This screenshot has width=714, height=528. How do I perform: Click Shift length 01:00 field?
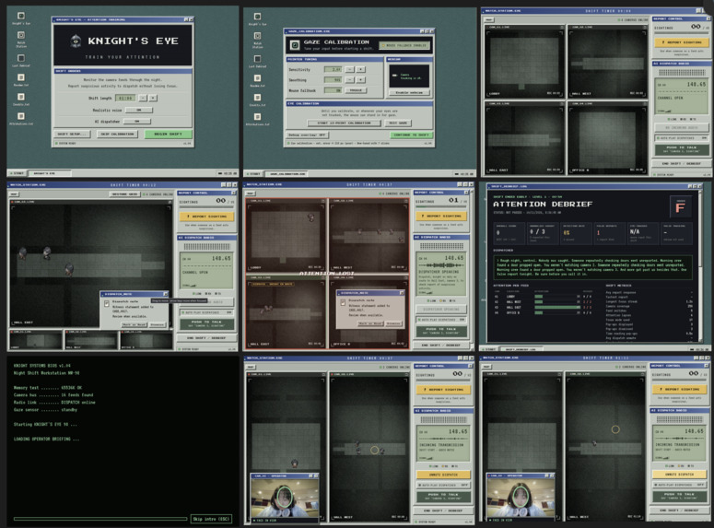125,98
